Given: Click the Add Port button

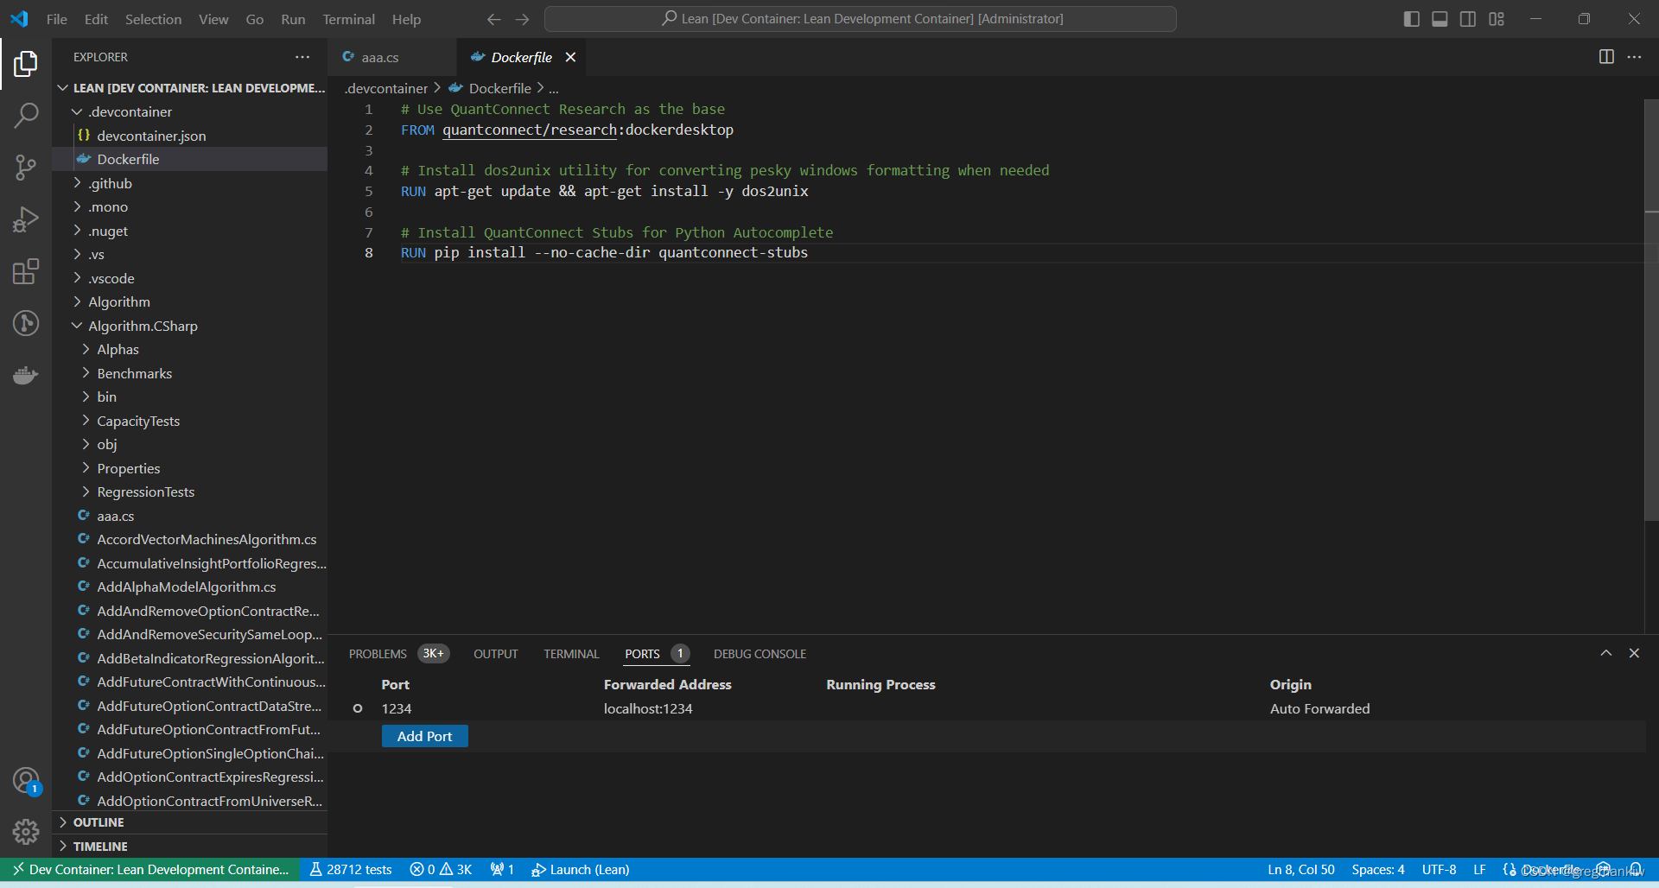Looking at the screenshot, I should pyautogui.click(x=424, y=736).
